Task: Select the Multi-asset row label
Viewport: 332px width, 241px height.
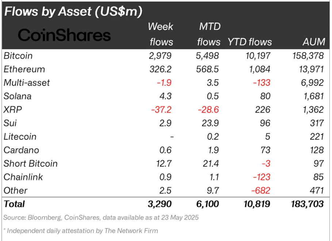Action: (26, 83)
